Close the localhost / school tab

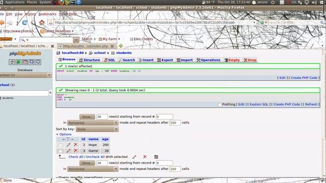pos(52,46)
